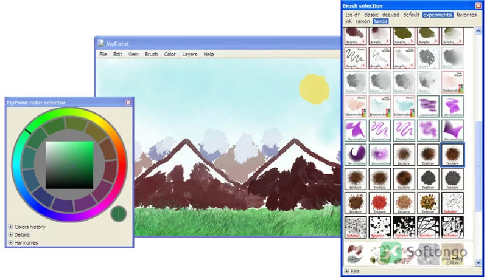Pick the brown segment on the harmony ring
Image resolution: width=487 pixels, height=277 pixels.
click(x=109, y=149)
